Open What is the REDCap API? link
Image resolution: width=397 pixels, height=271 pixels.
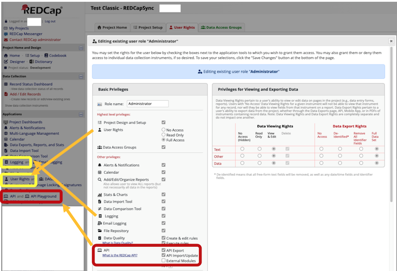click(120, 255)
